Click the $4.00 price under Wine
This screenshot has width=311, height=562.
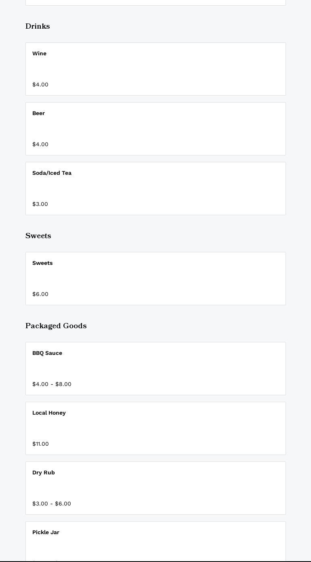40,84
